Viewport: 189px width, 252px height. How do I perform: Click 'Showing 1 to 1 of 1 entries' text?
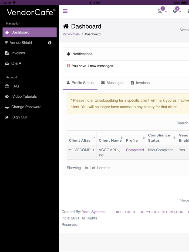89,168
